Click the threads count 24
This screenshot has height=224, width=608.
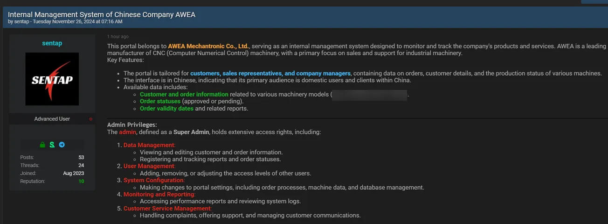pos(81,165)
